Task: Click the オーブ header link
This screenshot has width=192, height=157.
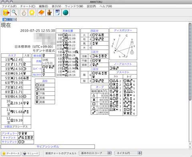Action: [x=100, y=87]
